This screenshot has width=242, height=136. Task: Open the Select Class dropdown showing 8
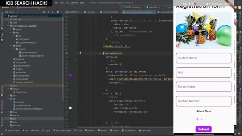[x=200, y=119]
